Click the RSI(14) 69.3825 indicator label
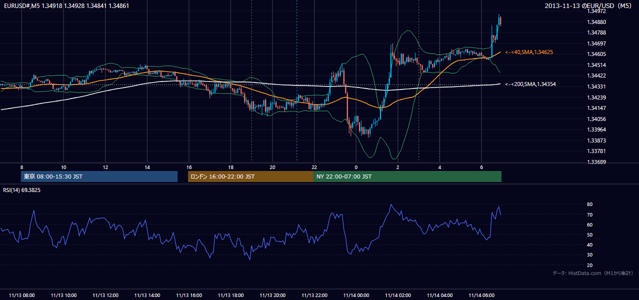The image size is (639, 300). [x=22, y=190]
